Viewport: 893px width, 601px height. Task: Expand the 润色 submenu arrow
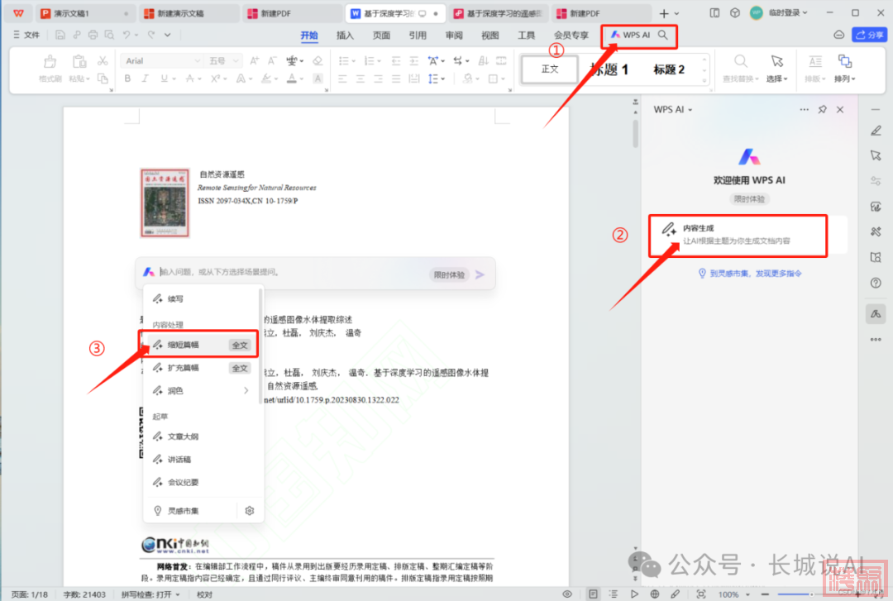(x=246, y=390)
